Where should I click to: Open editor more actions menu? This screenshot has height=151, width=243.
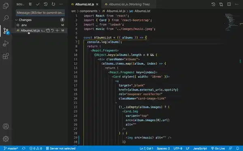click(x=237, y=4)
